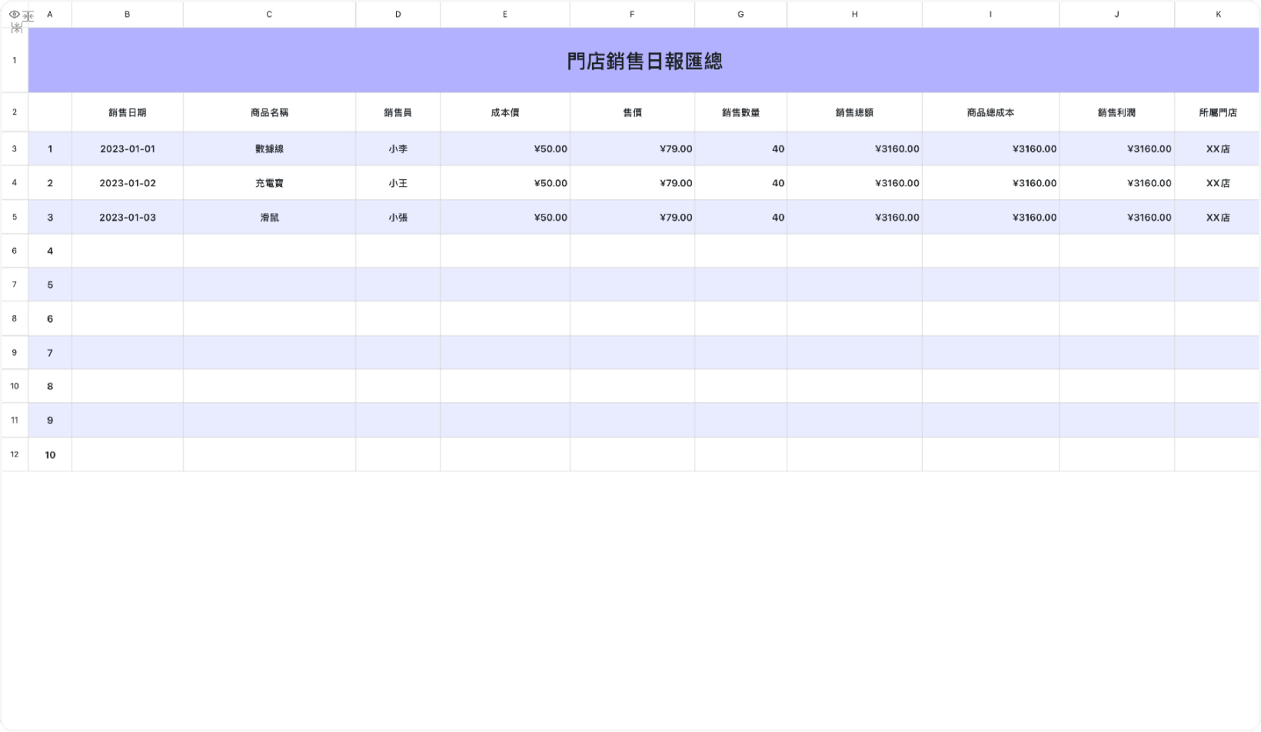Toggle the eye visibility icon in the sheet corner

click(x=13, y=14)
